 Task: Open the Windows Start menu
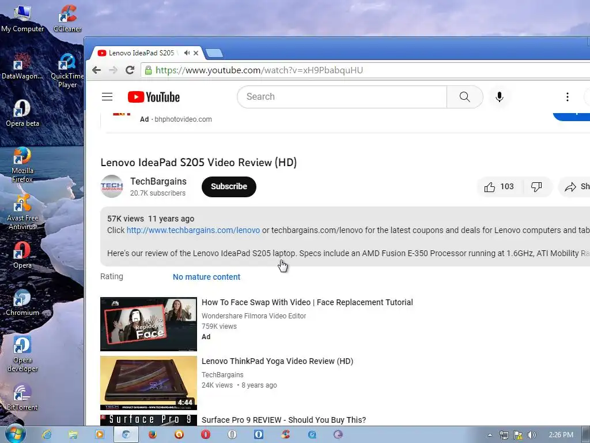pyautogui.click(x=16, y=434)
